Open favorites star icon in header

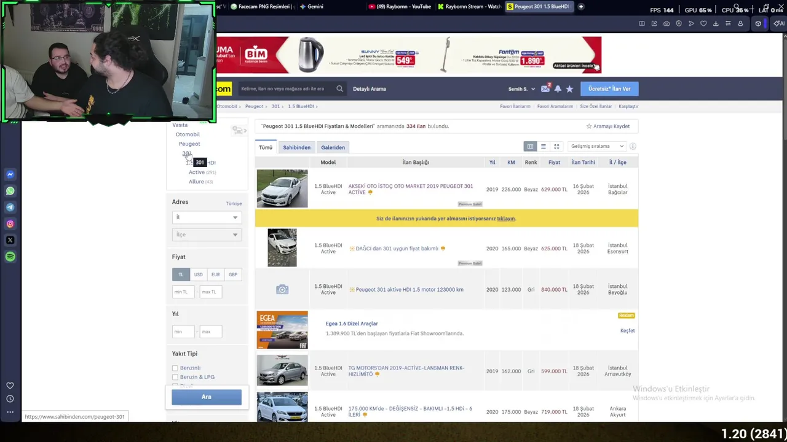point(569,89)
